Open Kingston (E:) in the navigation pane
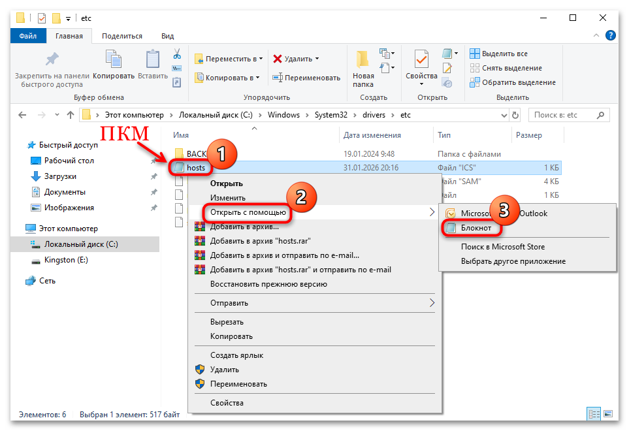The image size is (629, 431). 66,260
